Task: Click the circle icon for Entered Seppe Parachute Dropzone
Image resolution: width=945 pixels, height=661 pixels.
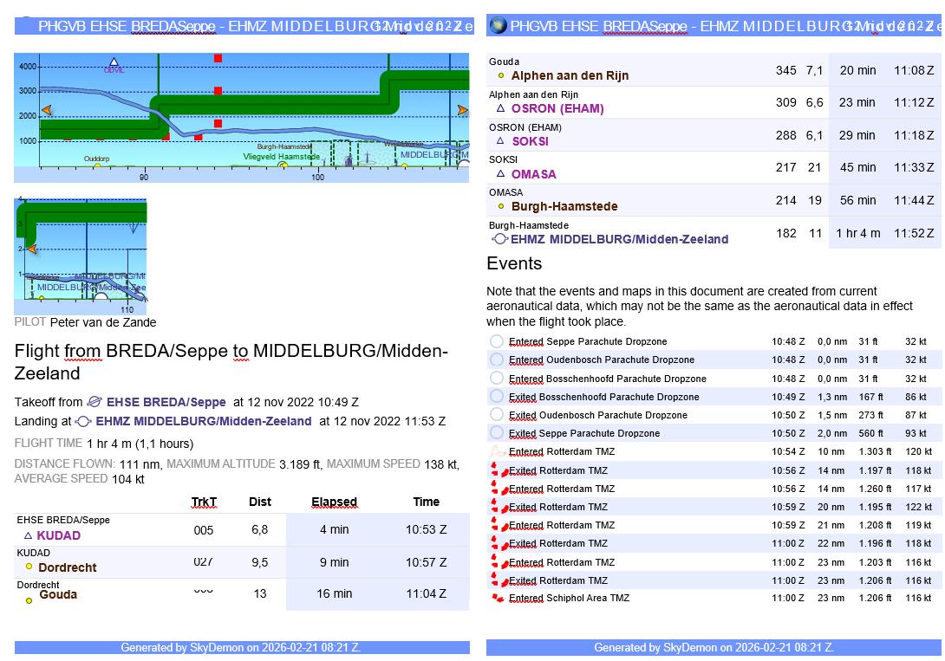Action: point(497,341)
